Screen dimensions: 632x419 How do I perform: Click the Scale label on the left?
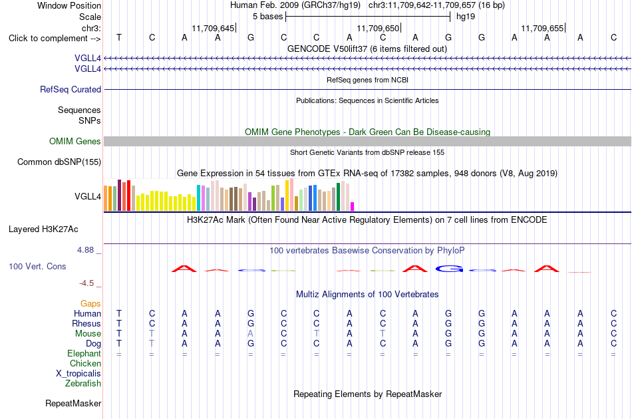tap(90, 17)
